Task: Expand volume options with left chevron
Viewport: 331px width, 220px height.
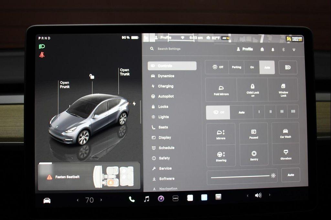Action: tap(248, 195)
